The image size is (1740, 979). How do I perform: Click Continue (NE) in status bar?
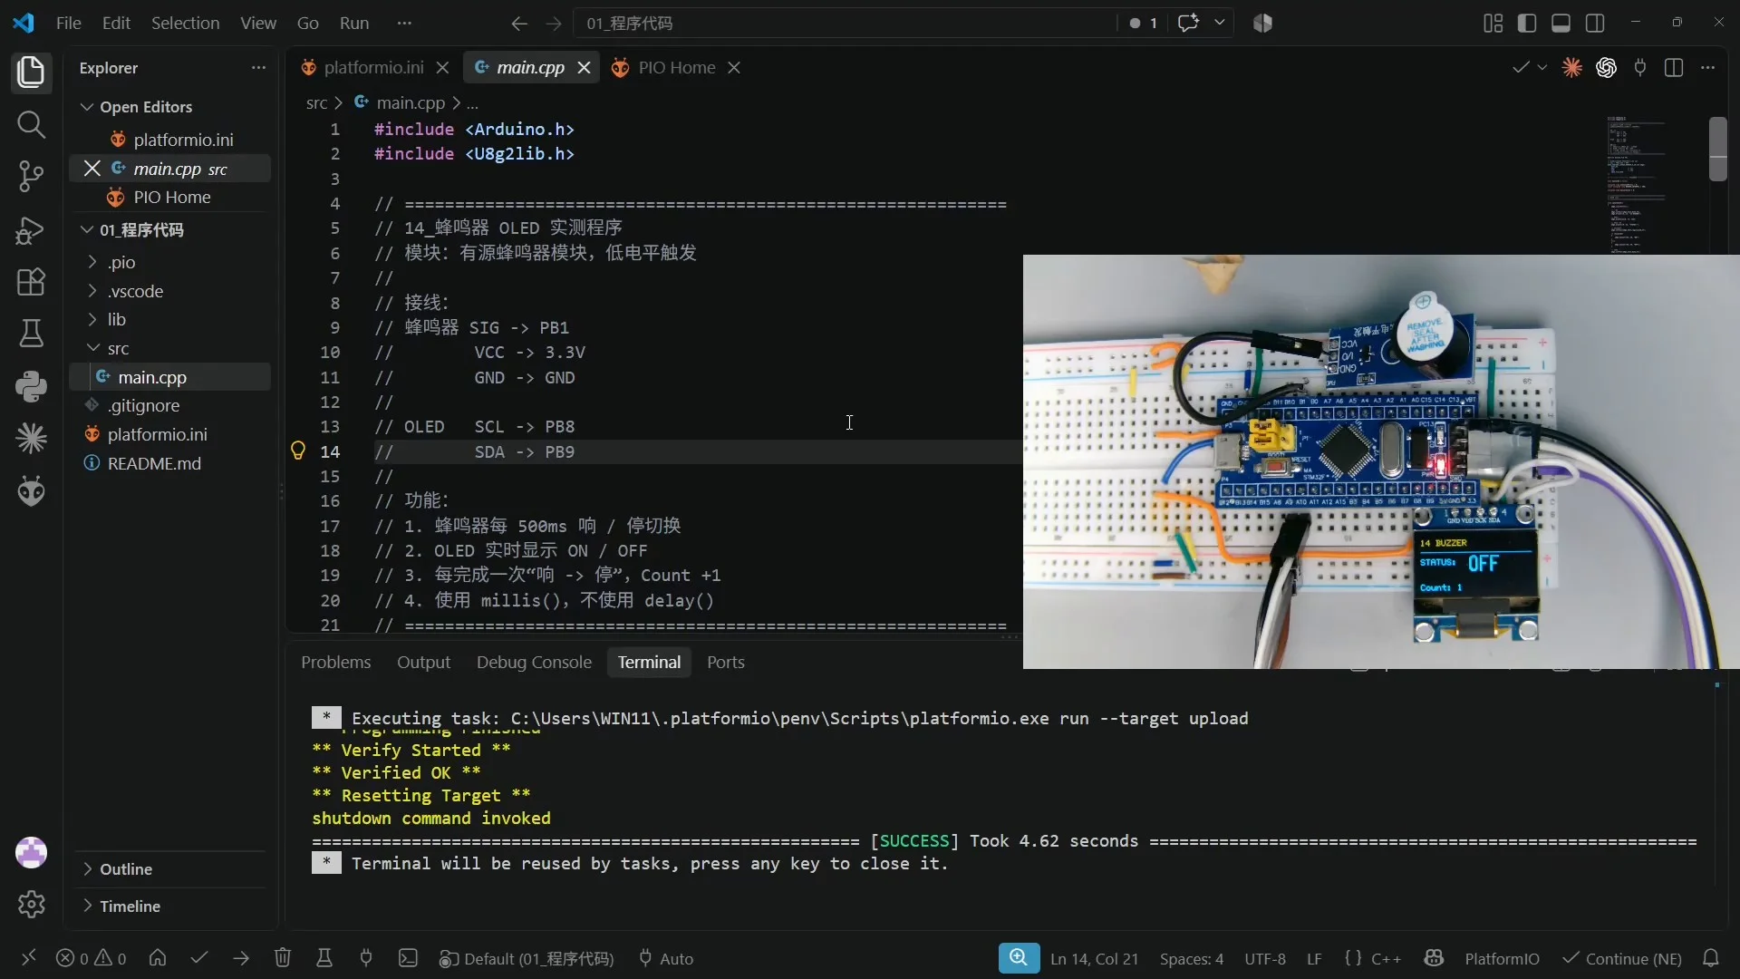1623,958
